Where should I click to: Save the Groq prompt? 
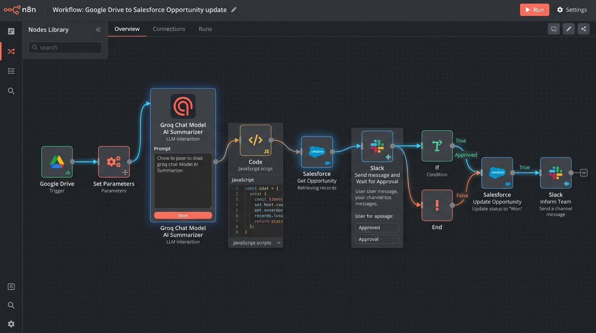(x=183, y=215)
